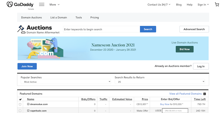Toggle select-all checkmark in table header

coord(20,99)
